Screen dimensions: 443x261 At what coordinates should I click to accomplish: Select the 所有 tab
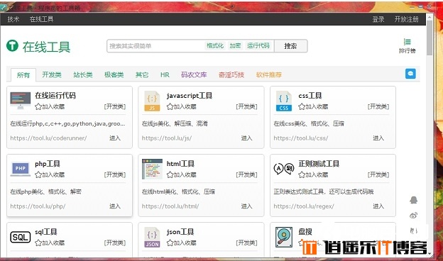(23, 75)
